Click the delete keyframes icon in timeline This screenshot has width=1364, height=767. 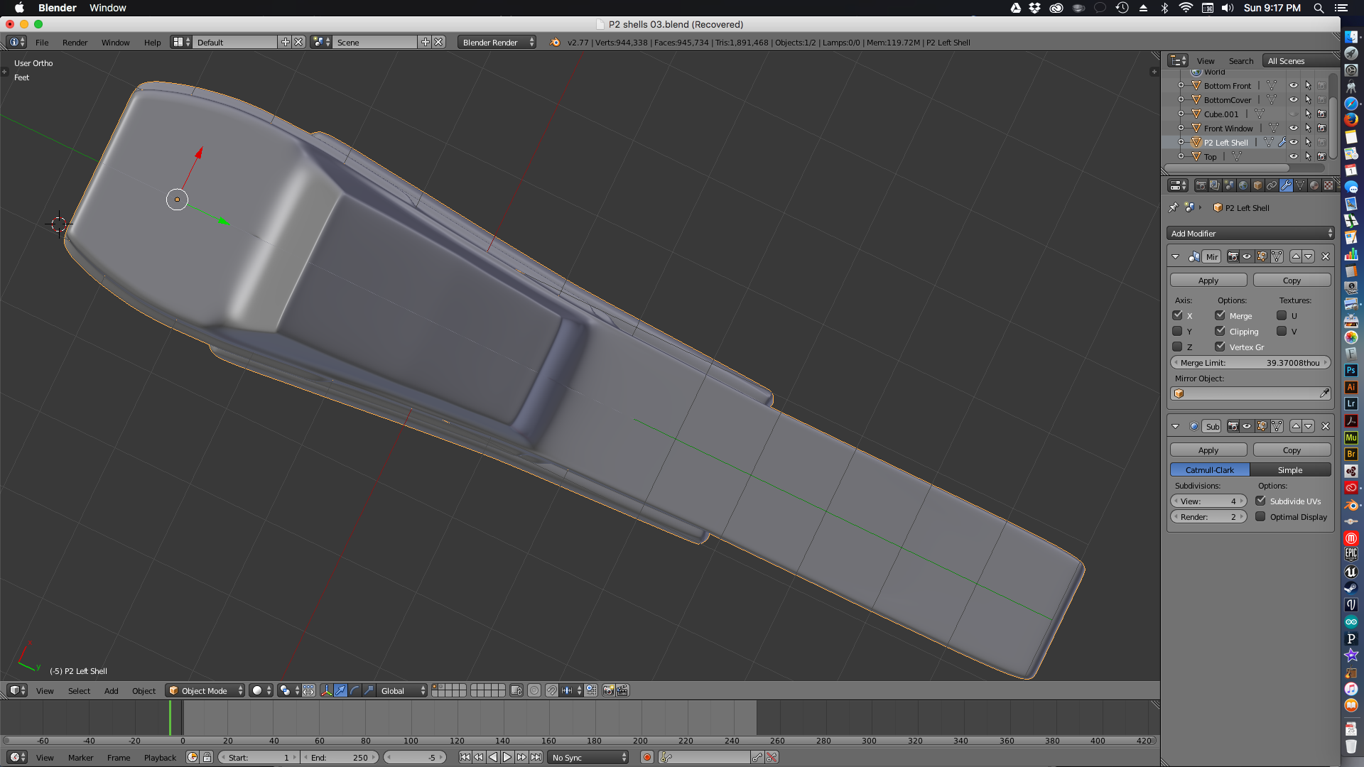(x=772, y=757)
